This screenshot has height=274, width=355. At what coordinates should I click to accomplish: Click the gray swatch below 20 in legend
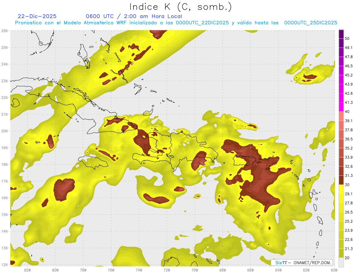[341, 262]
